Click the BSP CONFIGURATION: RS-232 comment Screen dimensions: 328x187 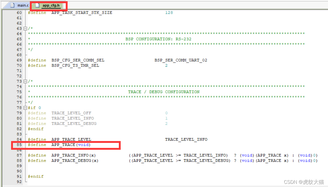158,39
